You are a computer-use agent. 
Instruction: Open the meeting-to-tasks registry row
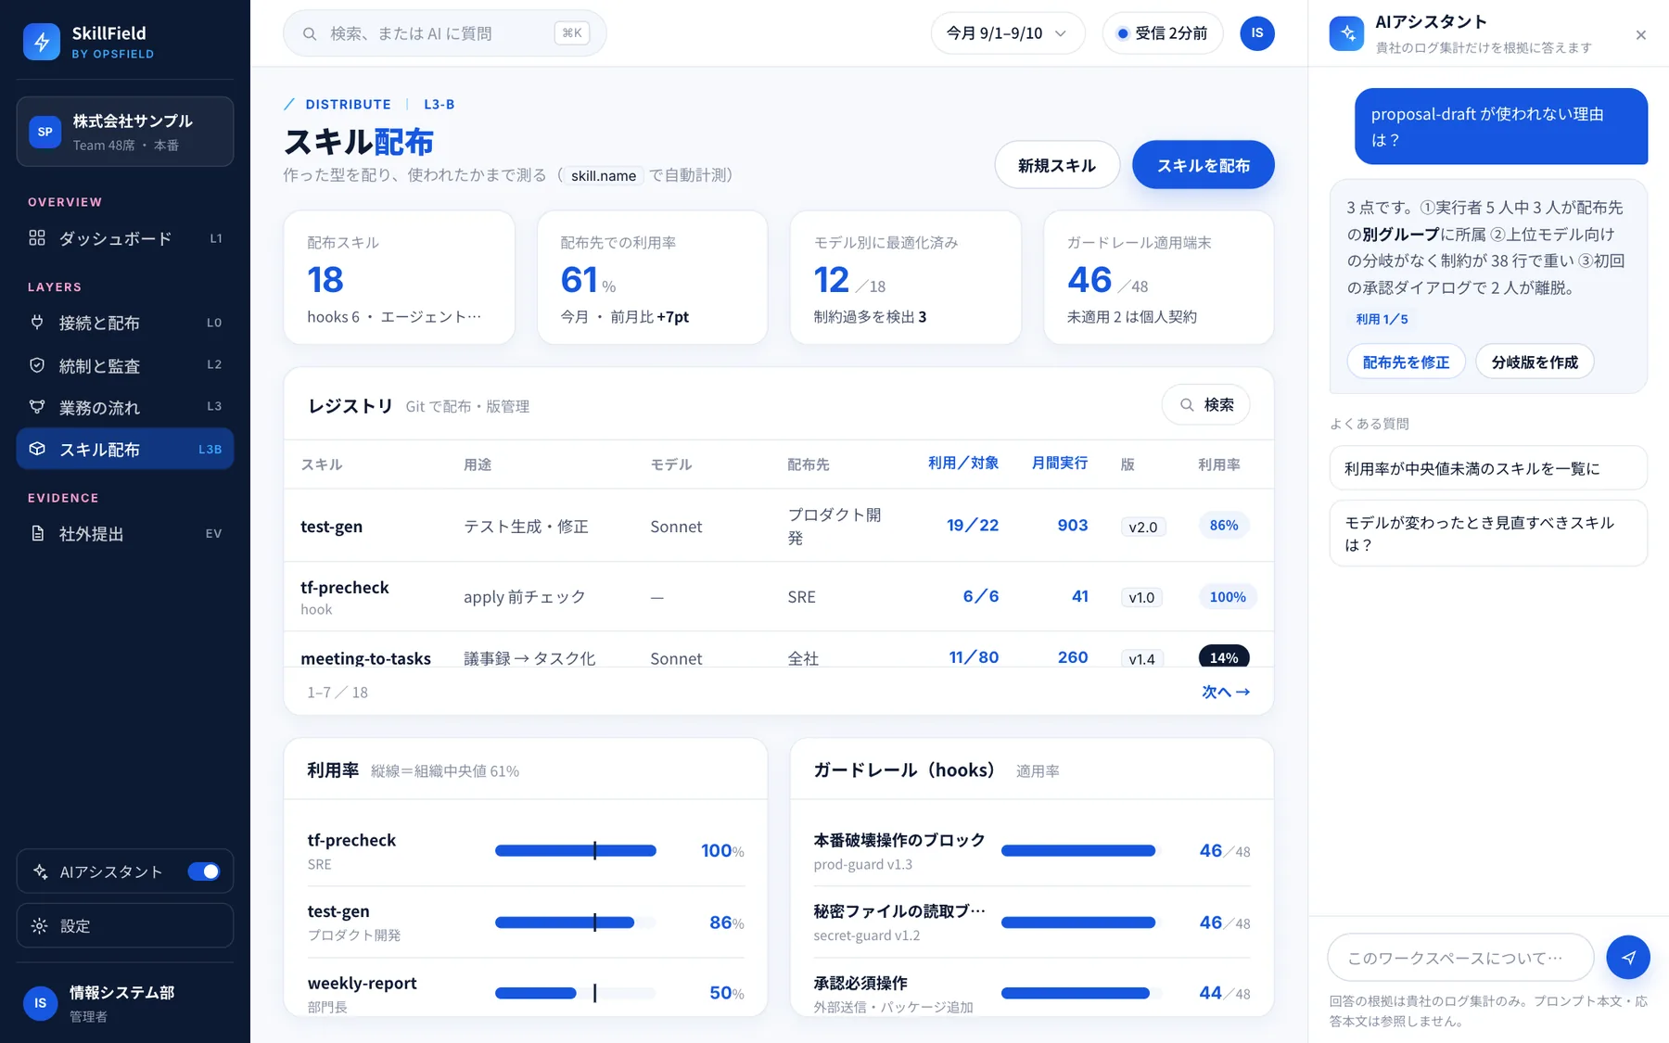click(779, 651)
